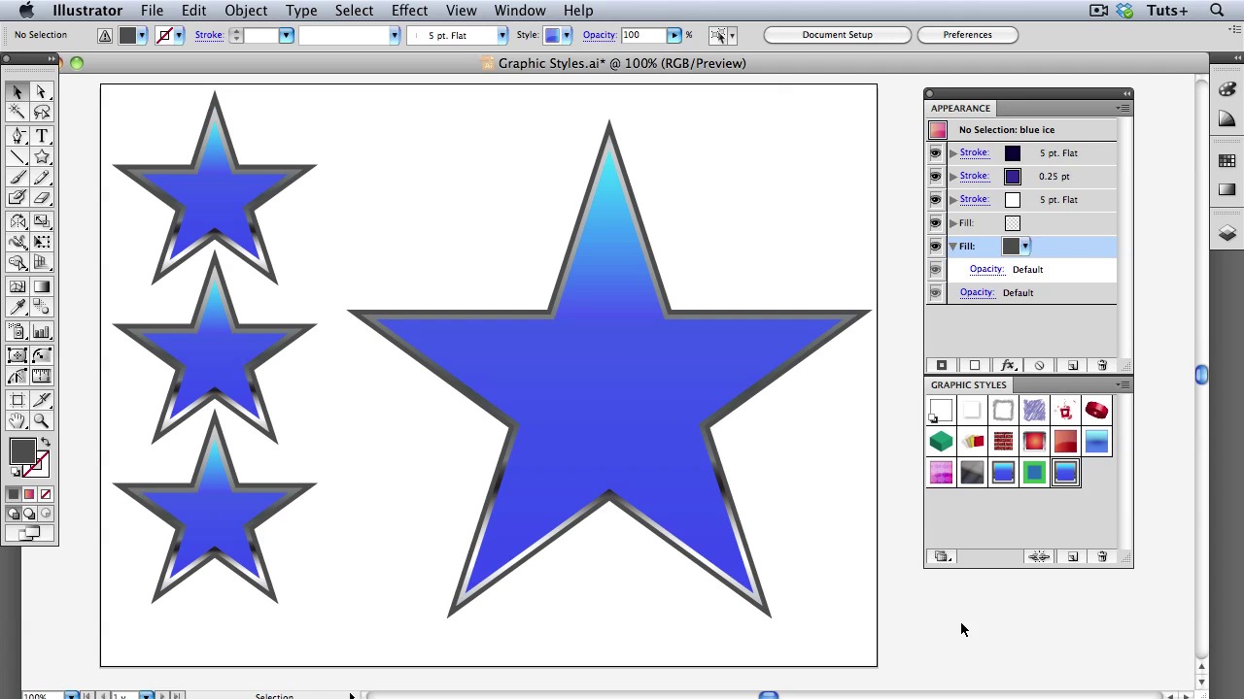
Task: Open the 5 pt. Flat brush dropdown
Action: coord(501,35)
